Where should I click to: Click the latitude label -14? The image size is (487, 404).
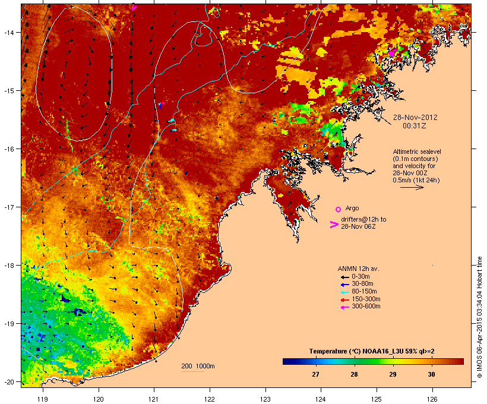(8, 32)
